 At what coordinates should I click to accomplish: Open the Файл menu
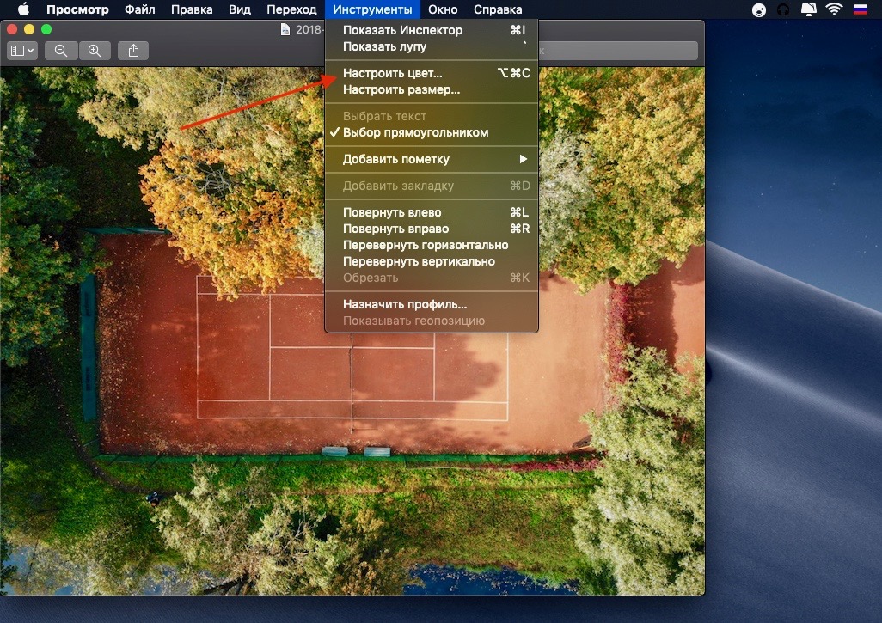[139, 9]
